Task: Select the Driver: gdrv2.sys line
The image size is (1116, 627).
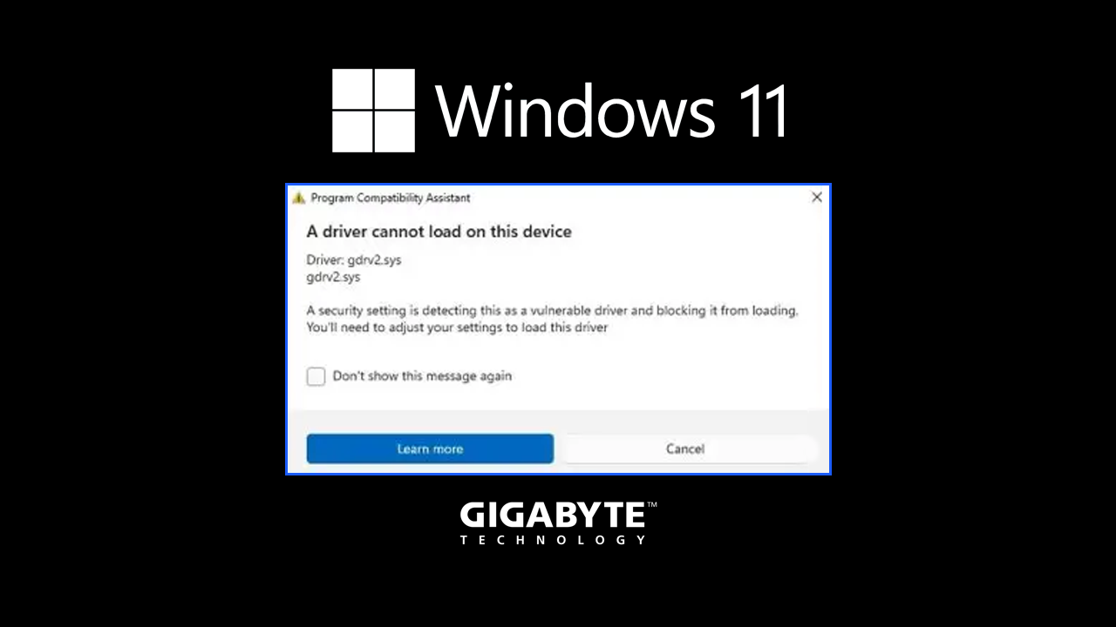Action: [354, 260]
